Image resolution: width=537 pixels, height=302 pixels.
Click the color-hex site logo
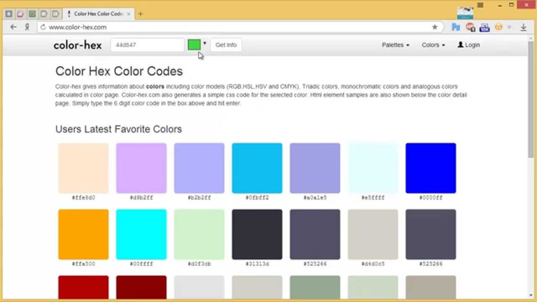(x=78, y=45)
